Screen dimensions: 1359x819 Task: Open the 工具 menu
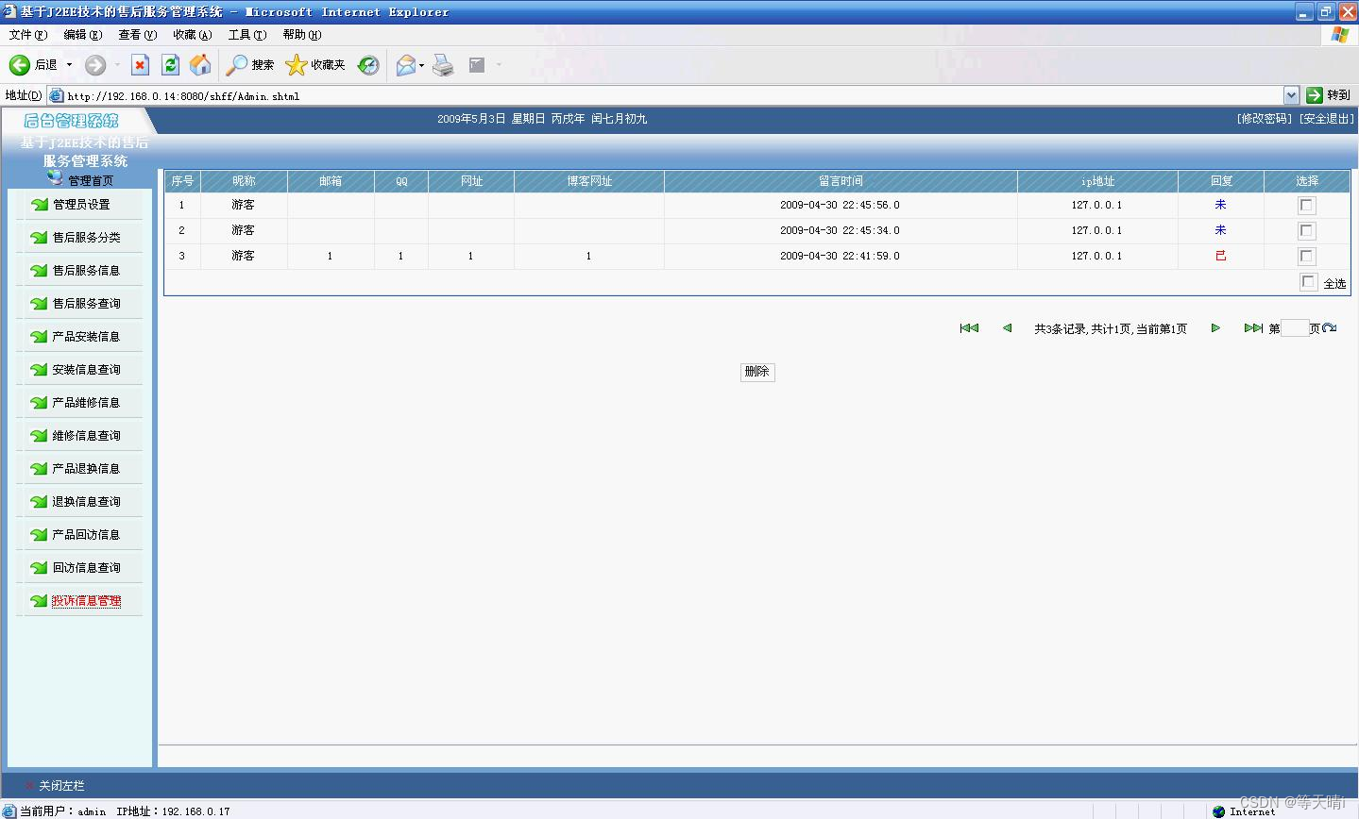click(x=246, y=34)
